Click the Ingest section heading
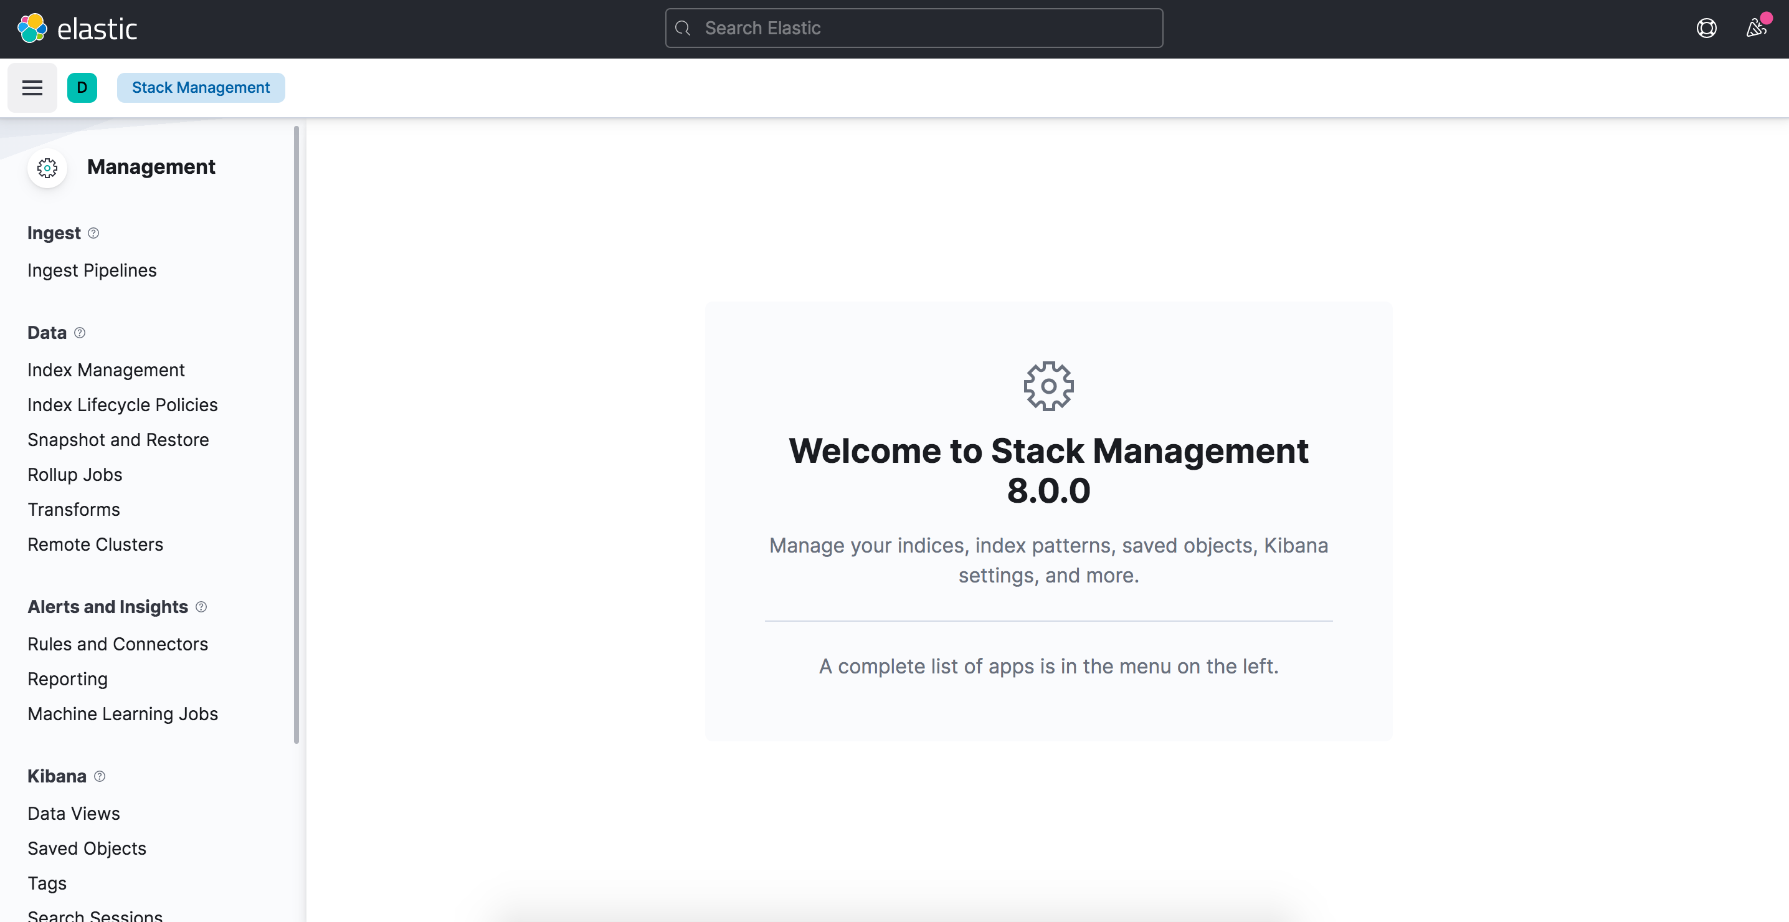 pyautogui.click(x=54, y=233)
